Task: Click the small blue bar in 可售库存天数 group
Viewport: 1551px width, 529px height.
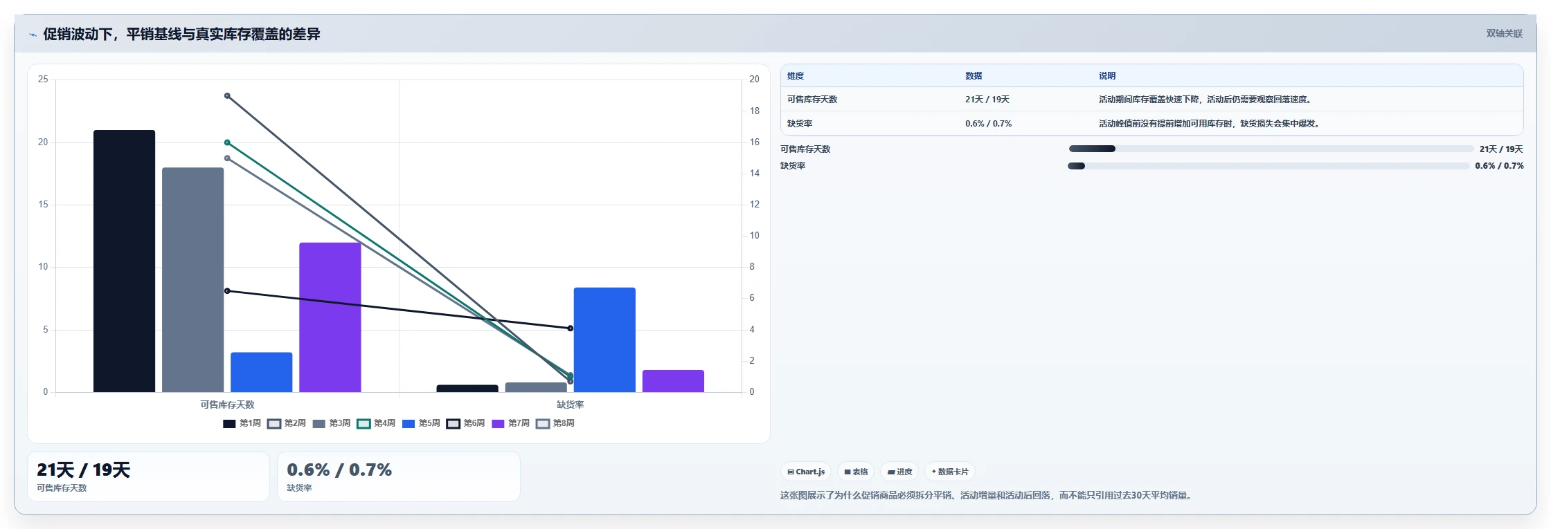Action: coord(262,372)
